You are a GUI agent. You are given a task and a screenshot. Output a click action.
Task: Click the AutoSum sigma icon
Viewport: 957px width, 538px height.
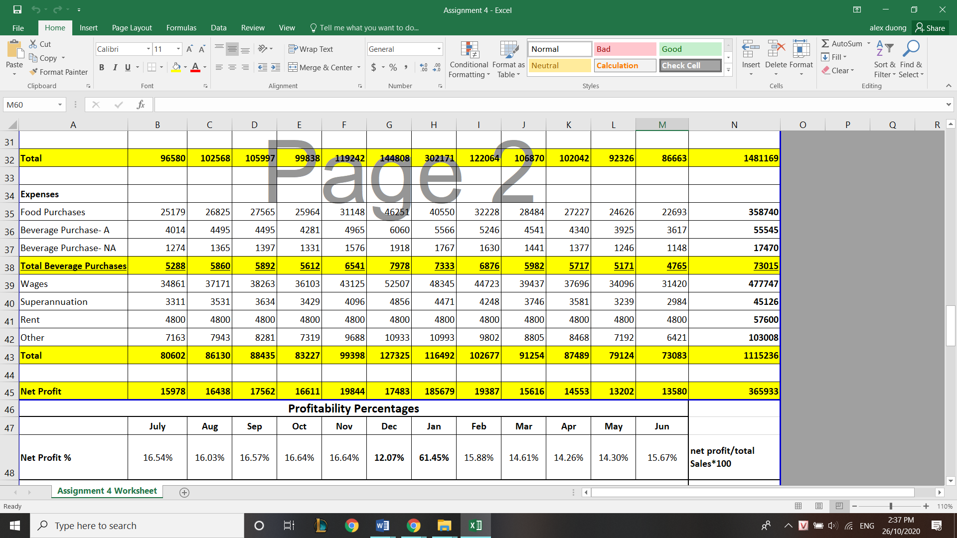(x=825, y=43)
